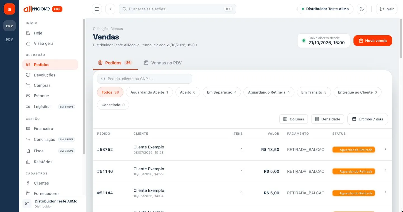
Task: Click the Sair logout button
Action: point(387,9)
